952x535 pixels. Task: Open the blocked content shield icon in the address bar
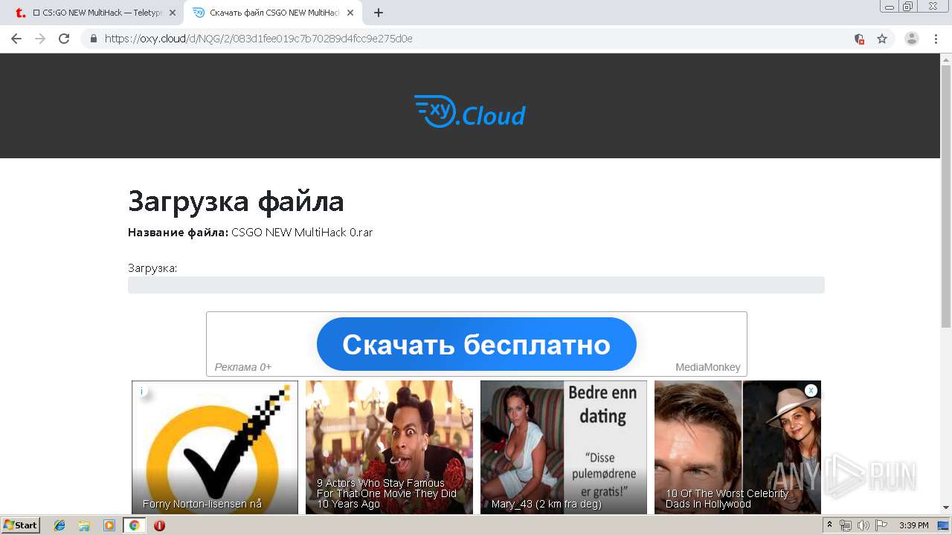click(859, 39)
